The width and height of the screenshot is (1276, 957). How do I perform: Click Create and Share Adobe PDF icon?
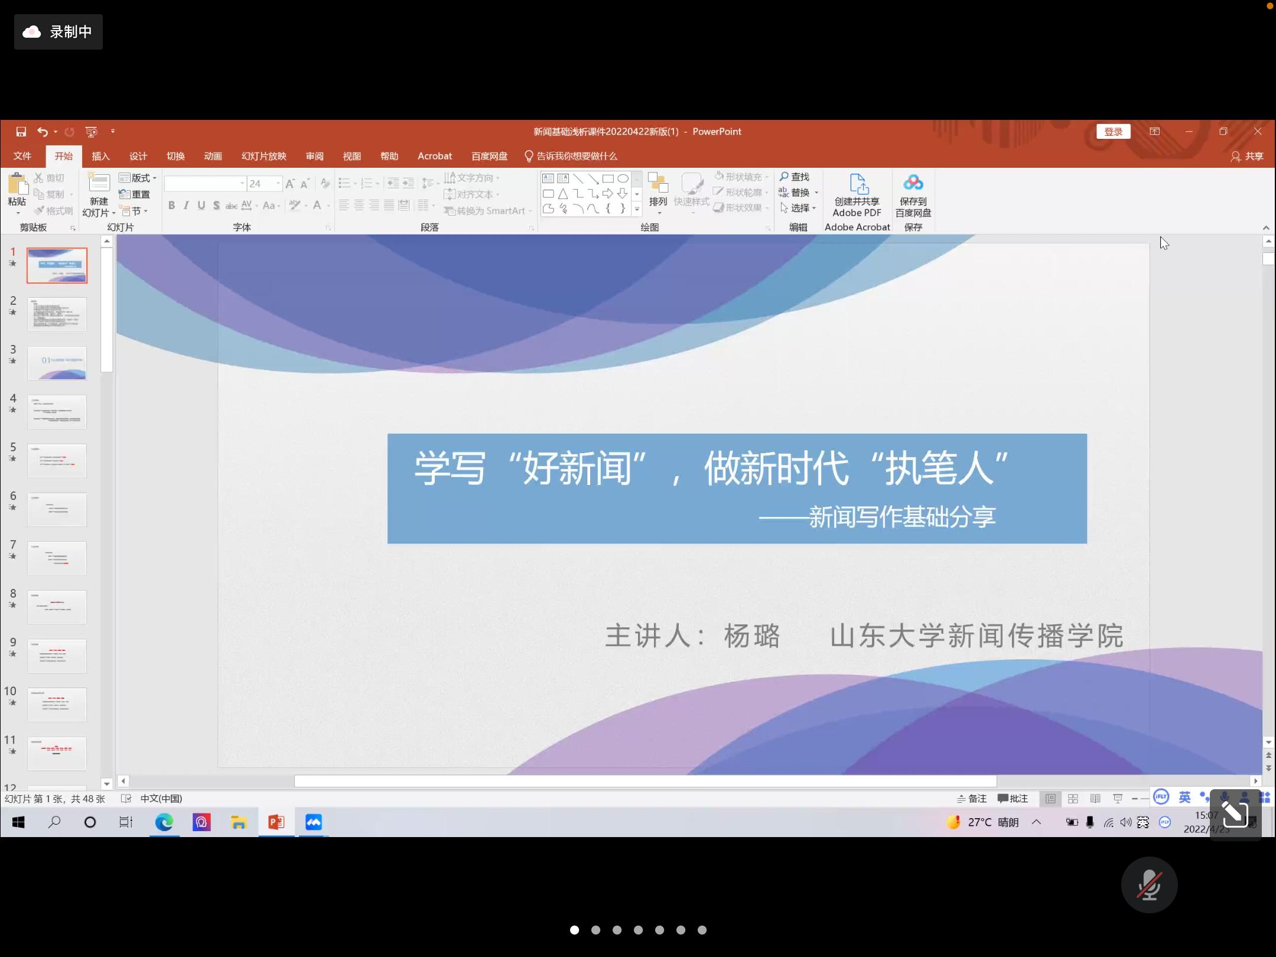pos(858,184)
